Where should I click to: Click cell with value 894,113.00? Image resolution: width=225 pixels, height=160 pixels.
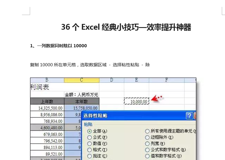click(x=47, y=147)
